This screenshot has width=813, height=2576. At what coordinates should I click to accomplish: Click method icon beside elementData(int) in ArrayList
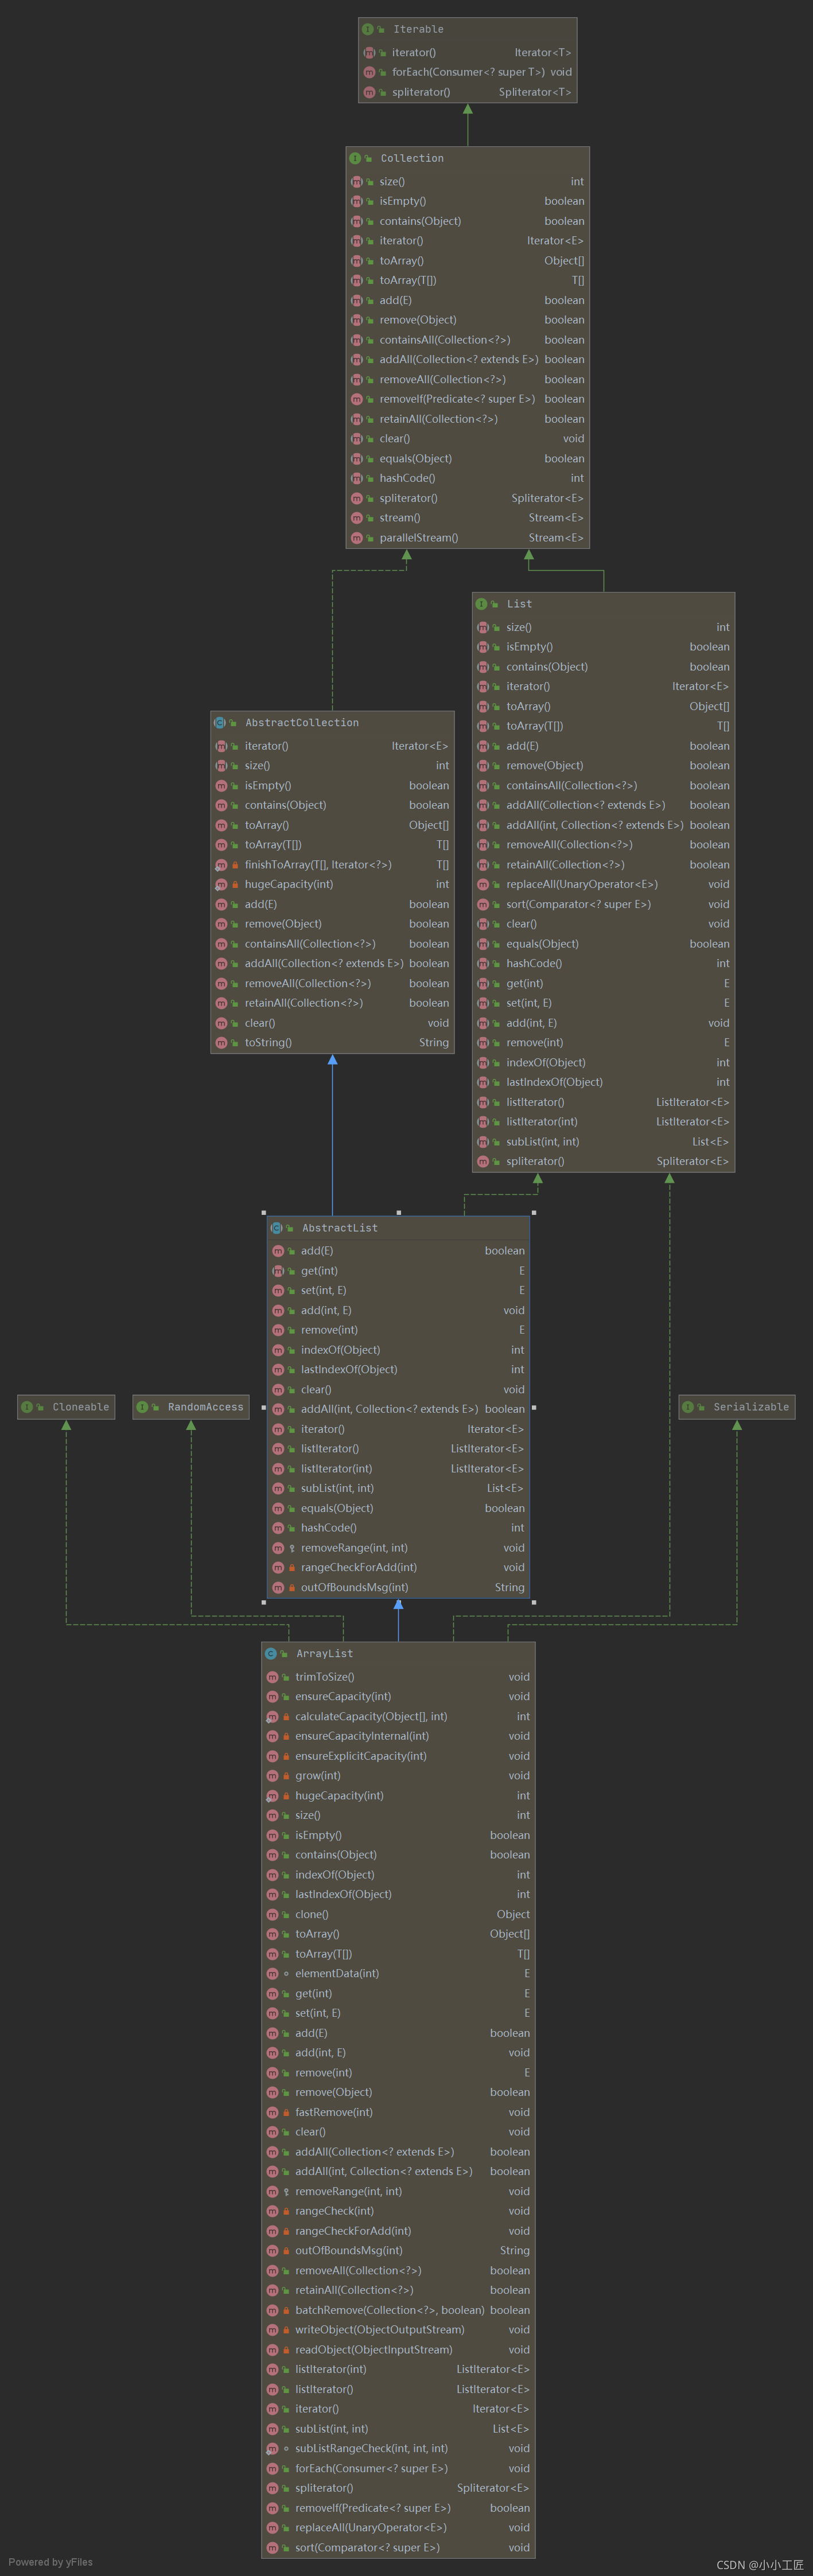coord(272,1974)
